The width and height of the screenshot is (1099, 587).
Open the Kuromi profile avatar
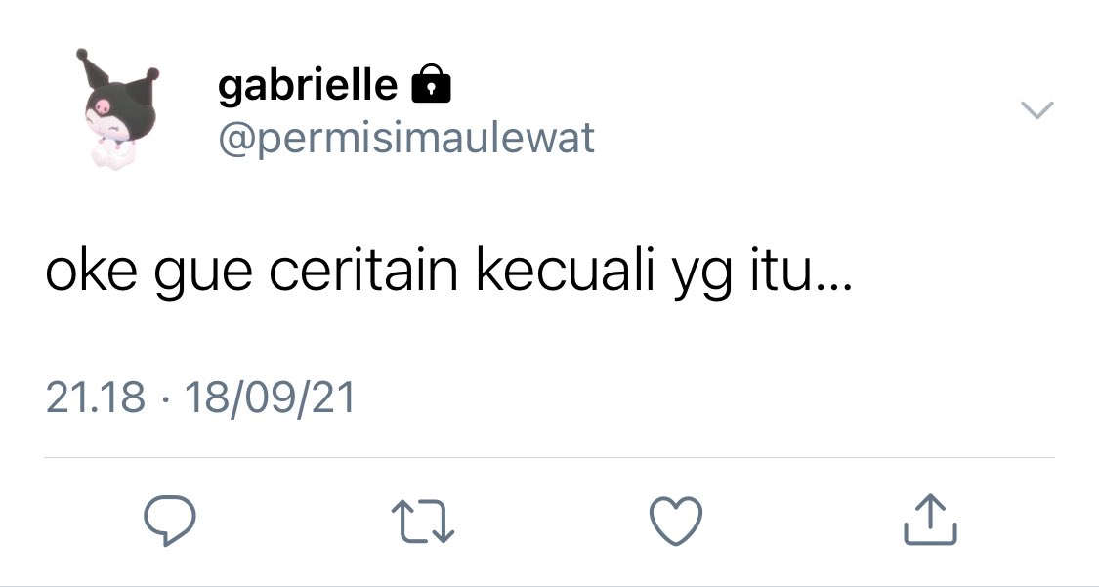[x=118, y=107]
